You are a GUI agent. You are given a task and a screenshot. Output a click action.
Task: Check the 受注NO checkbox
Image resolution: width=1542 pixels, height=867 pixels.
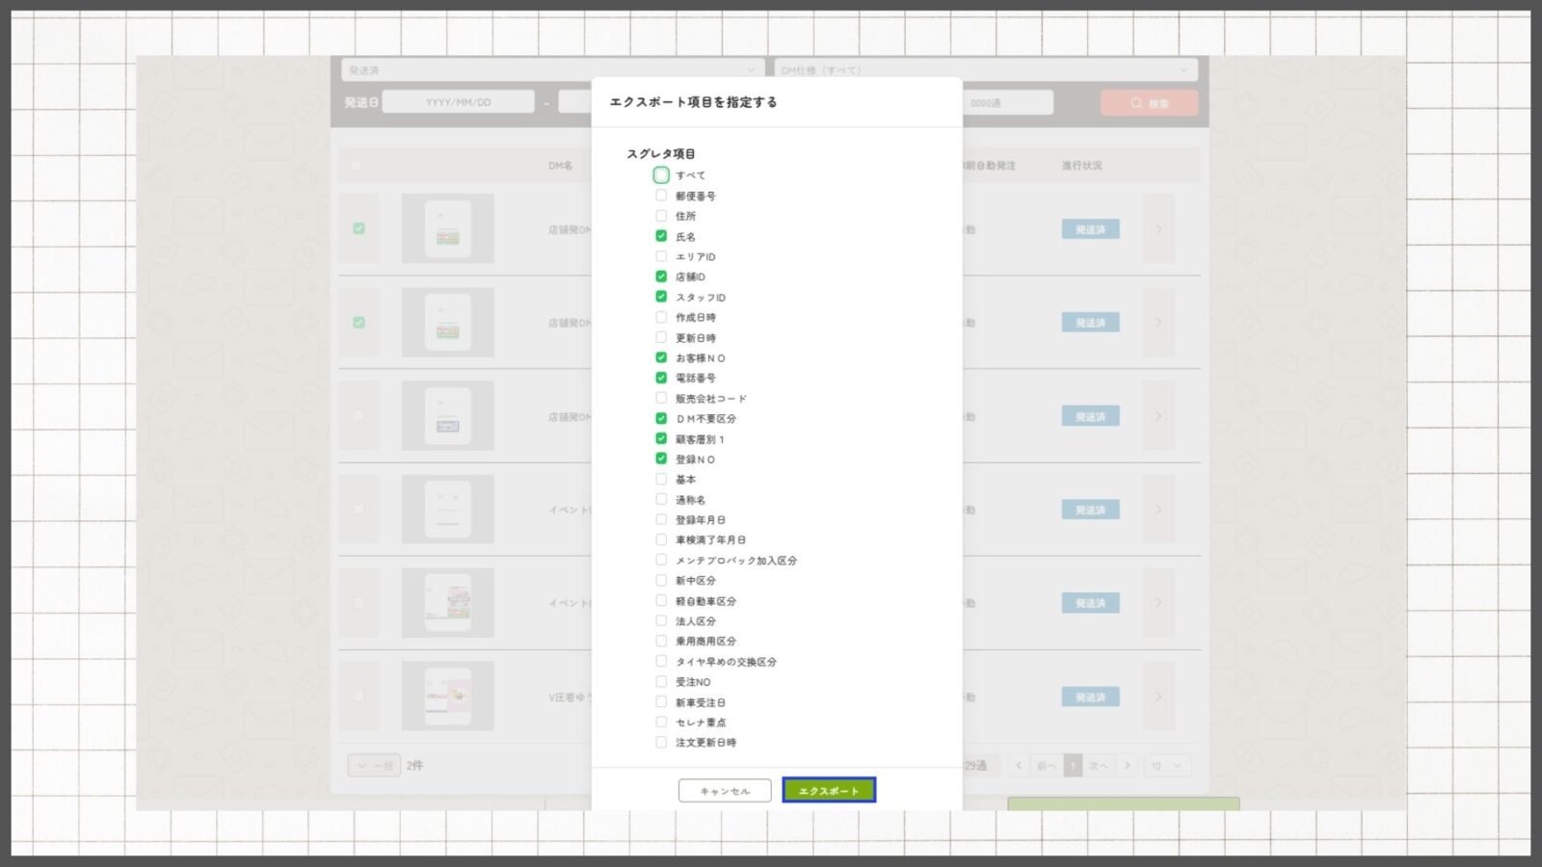661,681
